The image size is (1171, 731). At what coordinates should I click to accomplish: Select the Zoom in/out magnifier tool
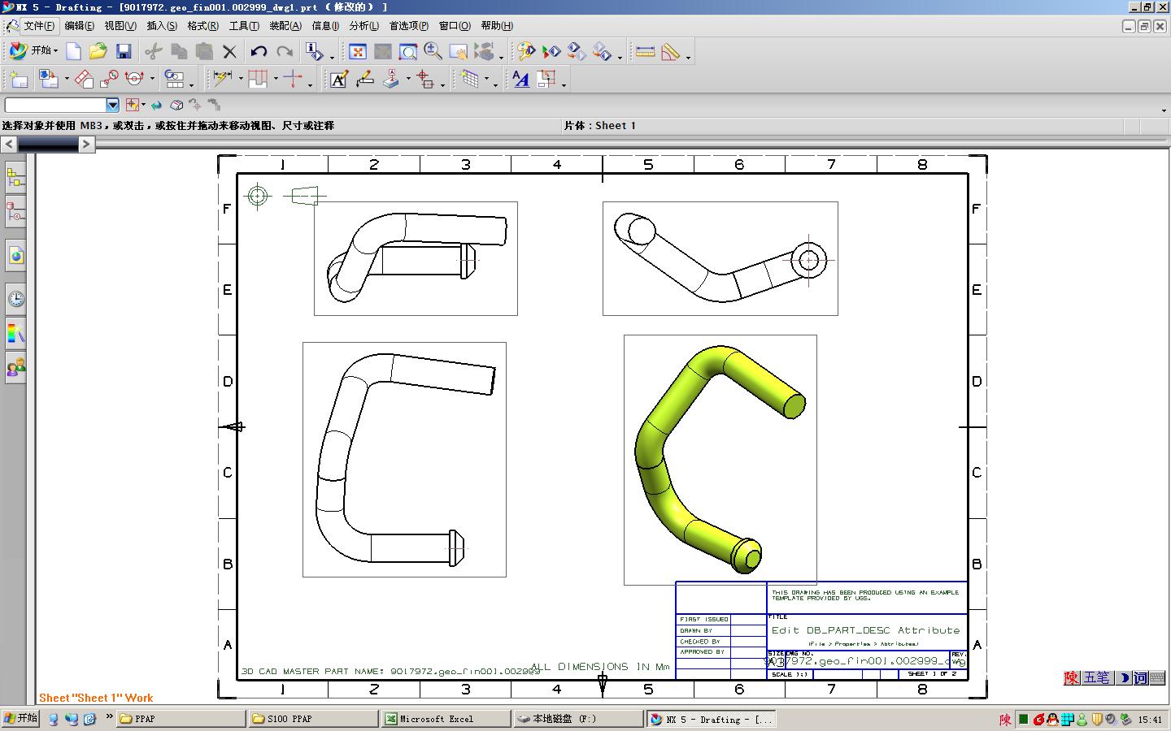pyautogui.click(x=433, y=52)
